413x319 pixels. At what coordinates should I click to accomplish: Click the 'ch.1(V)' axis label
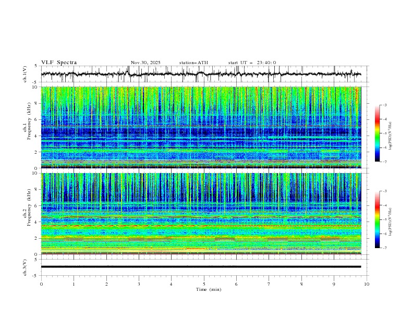tap(25, 74)
